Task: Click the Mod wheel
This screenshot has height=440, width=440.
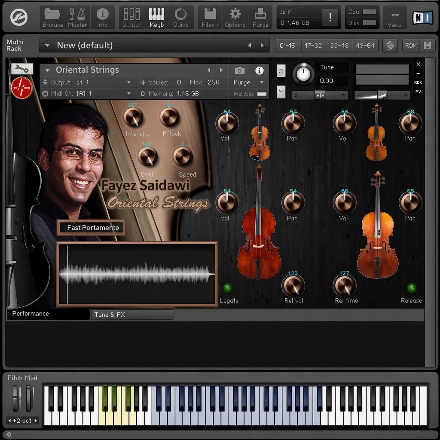Action: point(28,398)
